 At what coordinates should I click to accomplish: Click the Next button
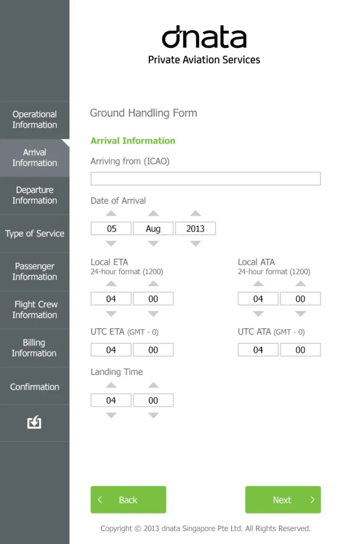click(283, 499)
